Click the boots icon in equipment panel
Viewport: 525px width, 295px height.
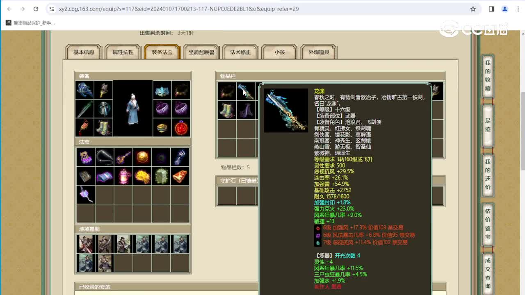103,127
